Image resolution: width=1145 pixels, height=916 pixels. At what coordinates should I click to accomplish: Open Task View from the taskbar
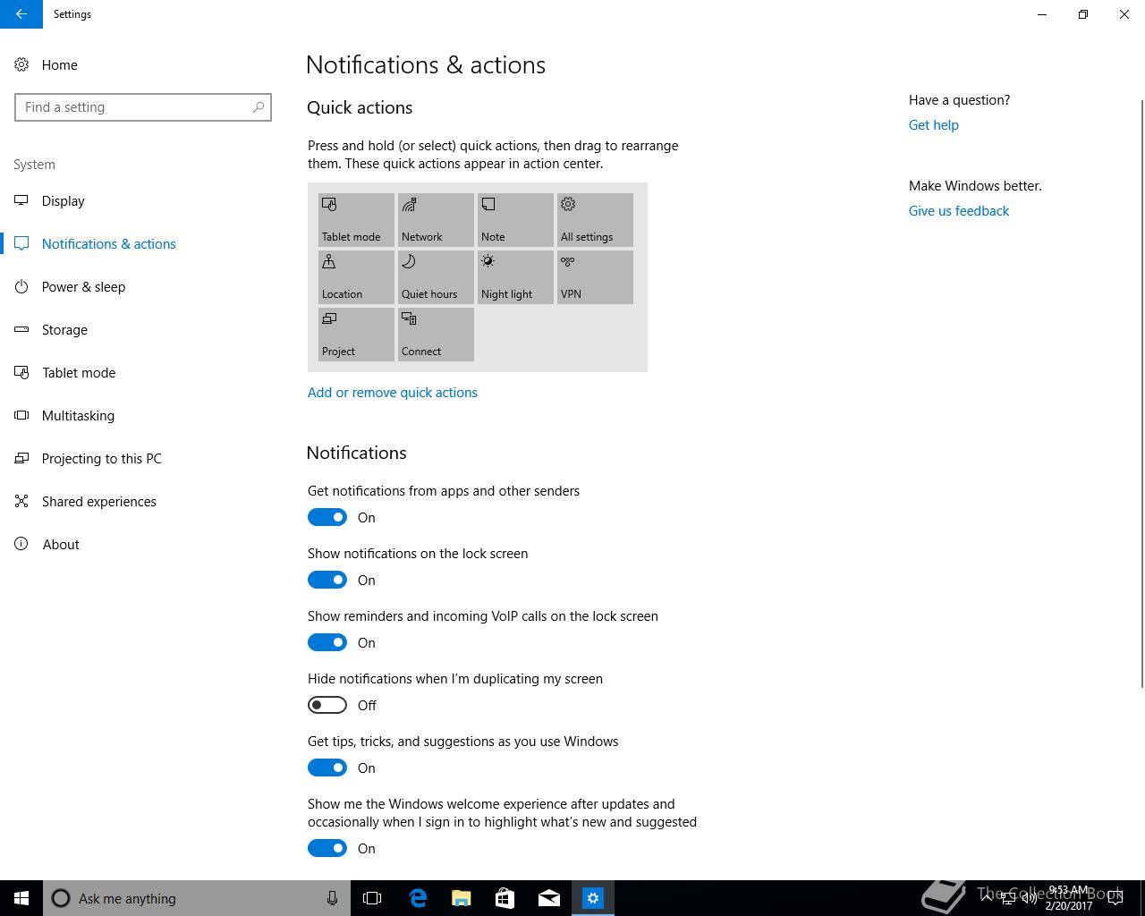[x=372, y=898]
